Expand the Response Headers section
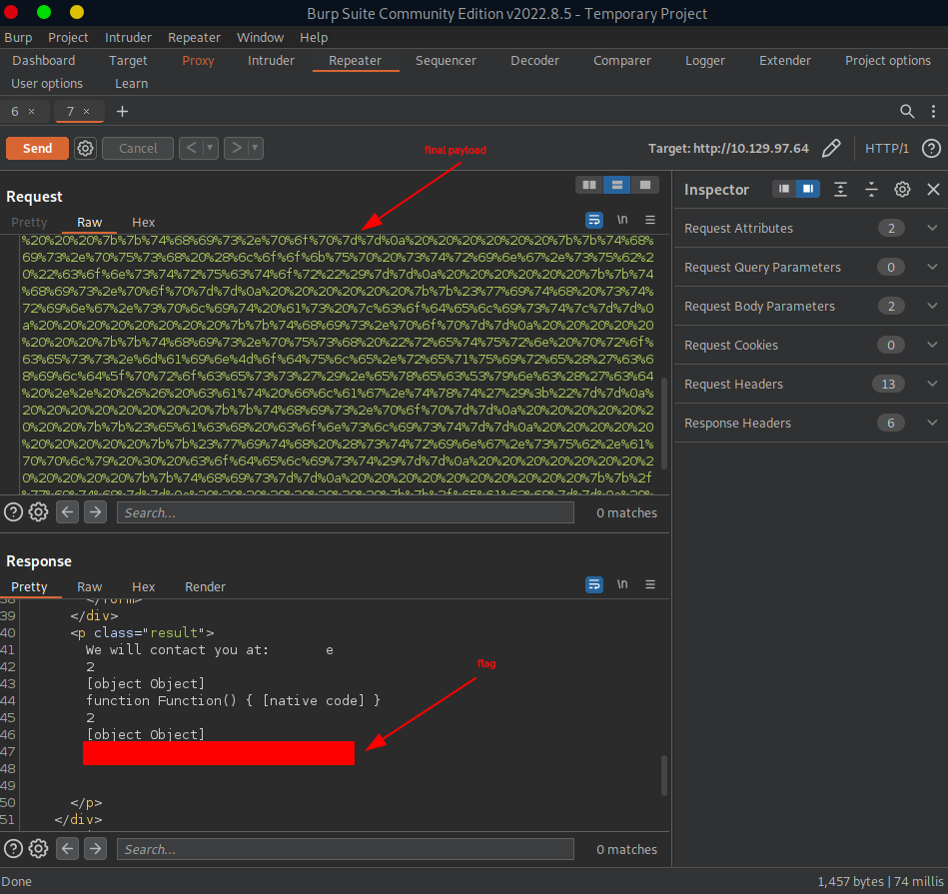Viewport: 948px width, 894px height. 932,423
